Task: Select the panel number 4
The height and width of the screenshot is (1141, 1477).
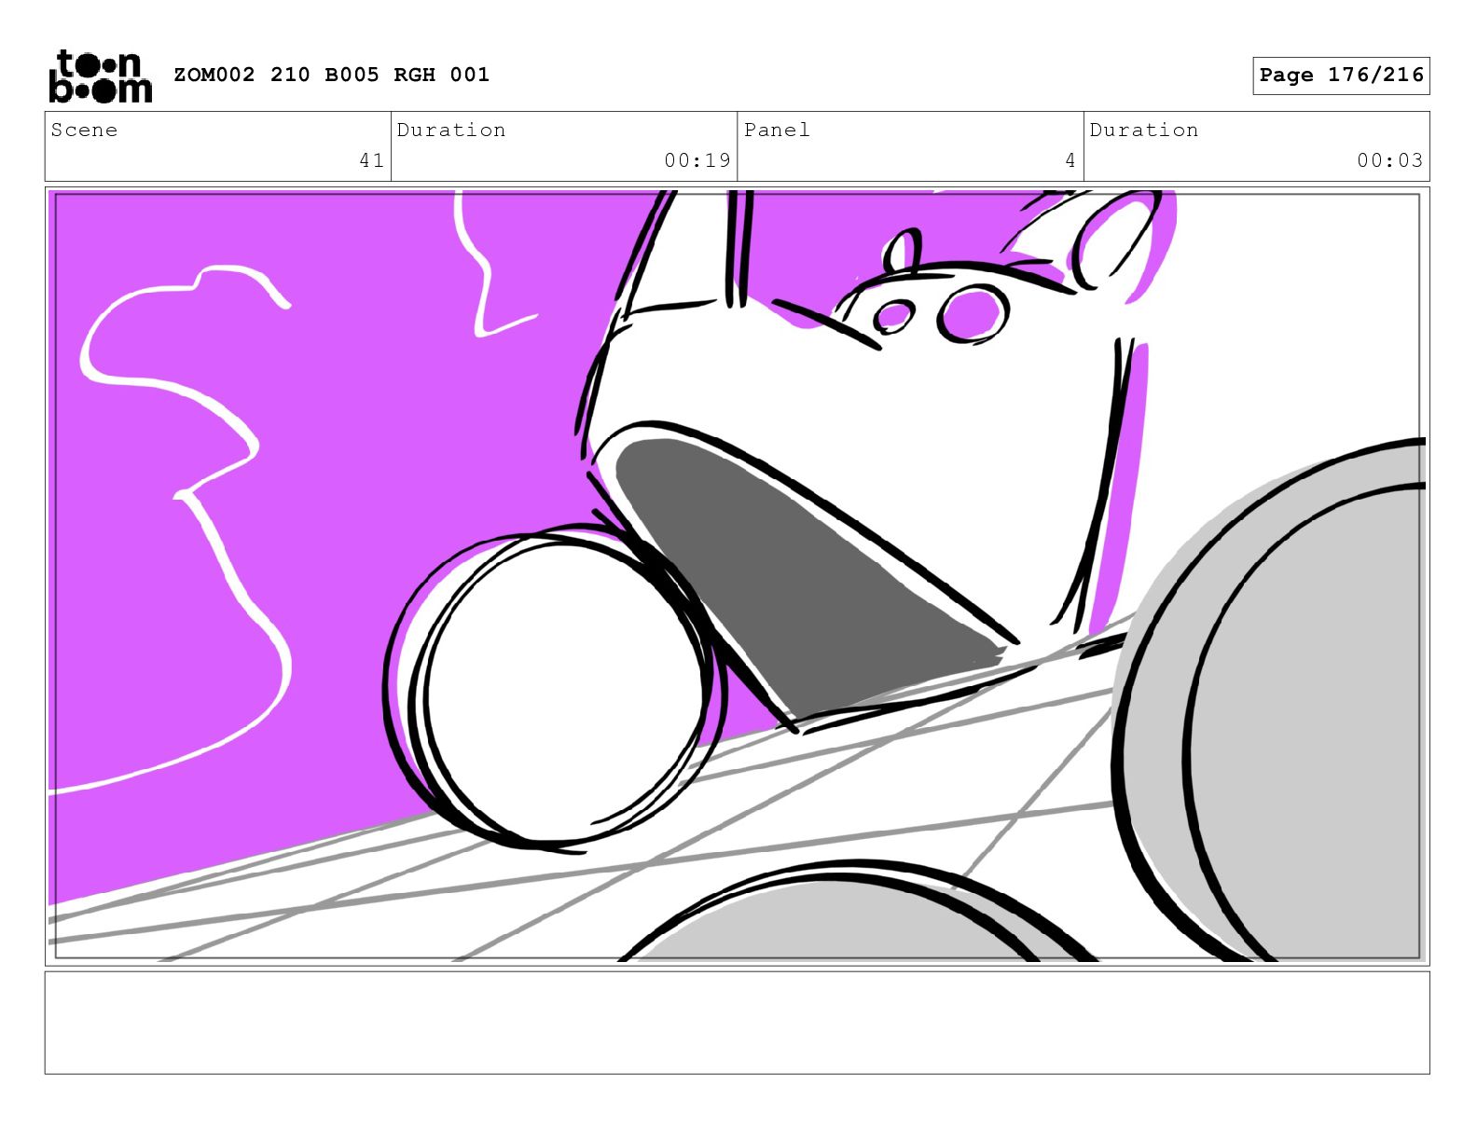Action: pyautogui.click(x=1070, y=160)
